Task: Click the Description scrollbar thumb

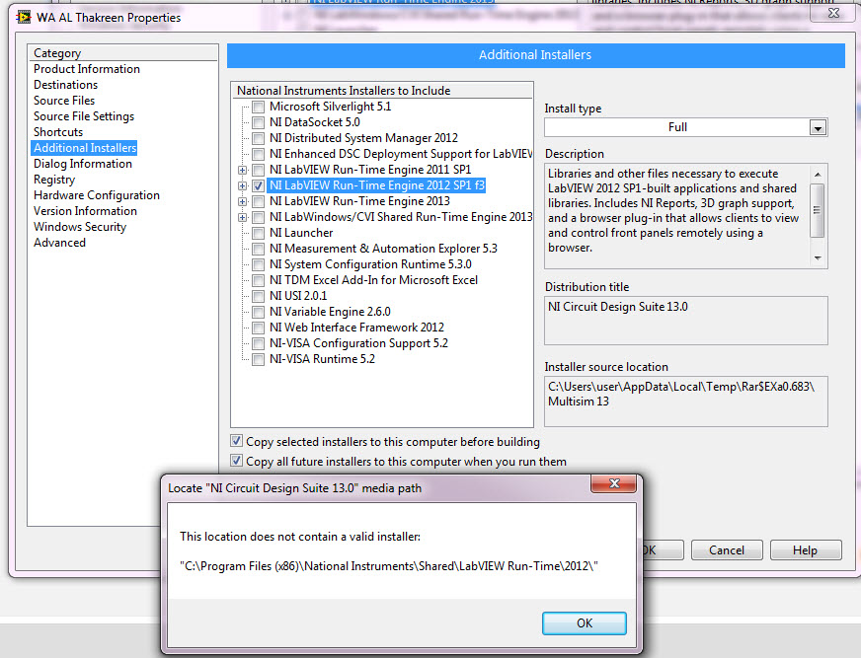Action: click(x=818, y=210)
